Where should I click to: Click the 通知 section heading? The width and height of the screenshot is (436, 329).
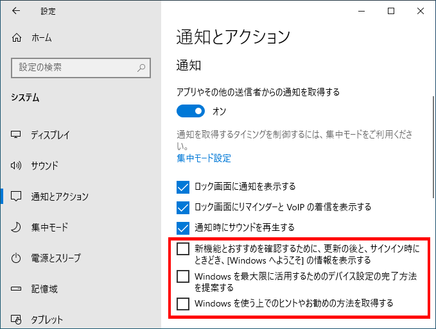pos(189,65)
